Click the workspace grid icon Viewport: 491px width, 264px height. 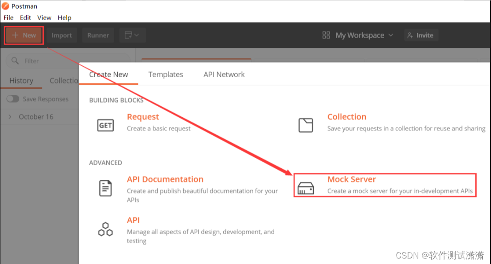326,35
